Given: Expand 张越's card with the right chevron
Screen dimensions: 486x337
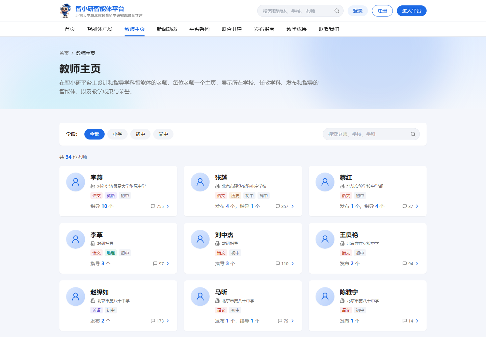Looking at the screenshot, I should pos(293,206).
